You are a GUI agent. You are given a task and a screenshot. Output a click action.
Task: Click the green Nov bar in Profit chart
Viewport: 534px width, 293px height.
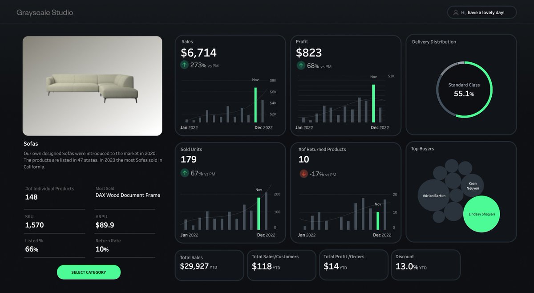coord(374,103)
